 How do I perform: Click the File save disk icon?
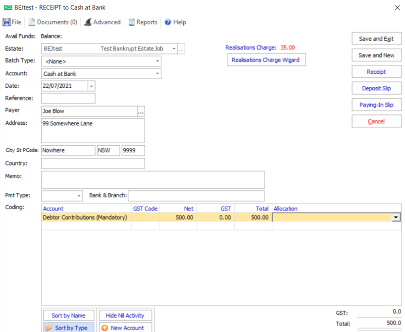[7, 22]
